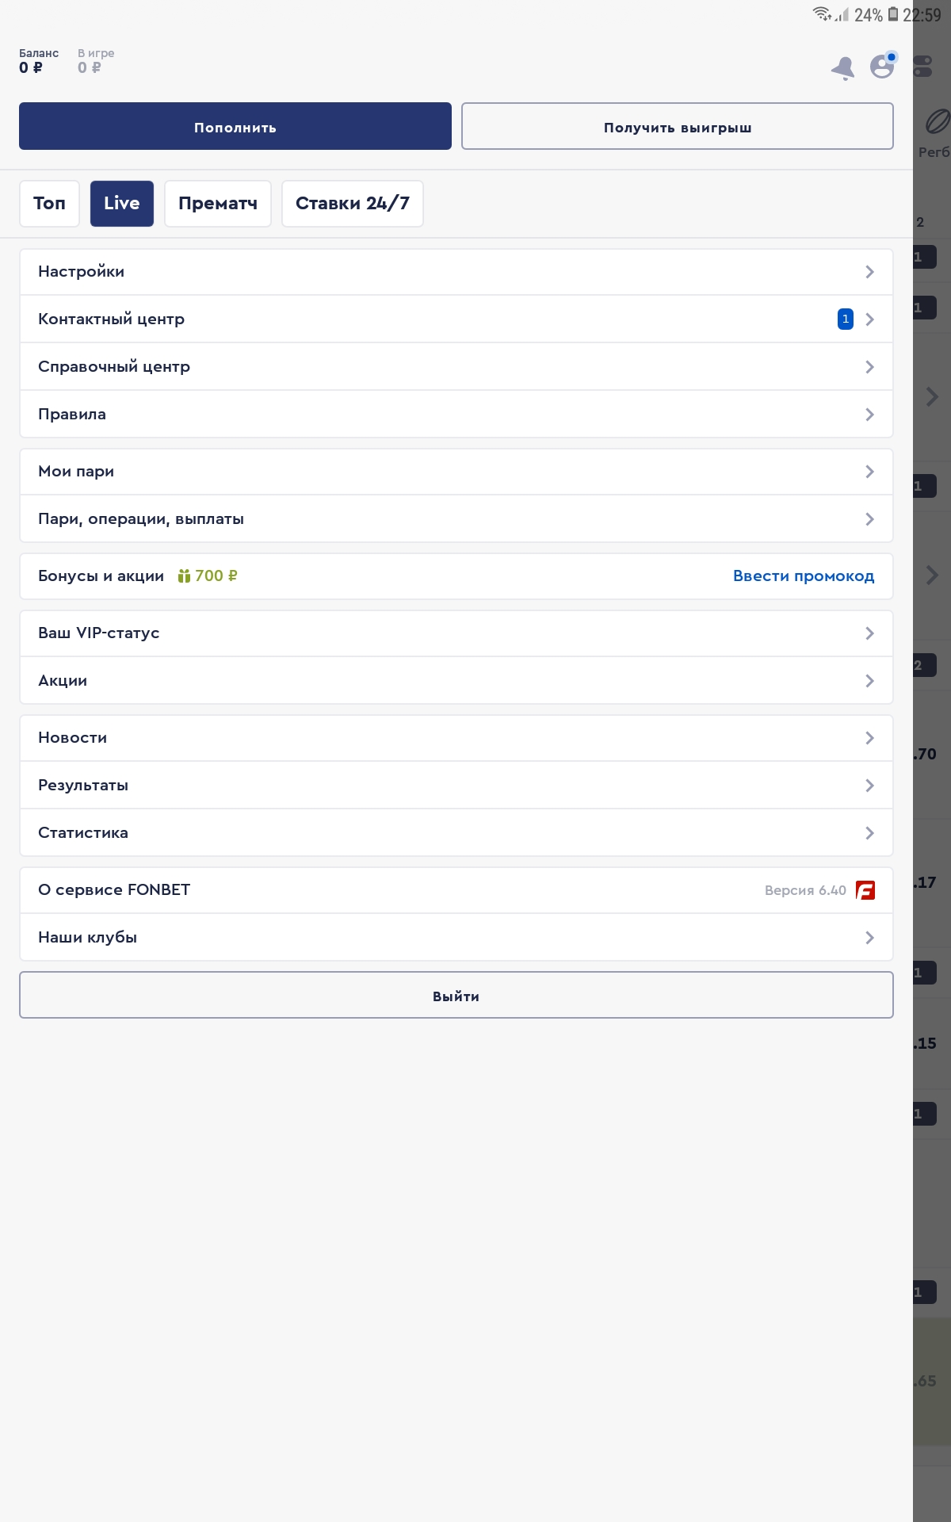This screenshot has width=951, height=1522.
Task: Toggle the switches icon at top right
Action: pos(923,67)
